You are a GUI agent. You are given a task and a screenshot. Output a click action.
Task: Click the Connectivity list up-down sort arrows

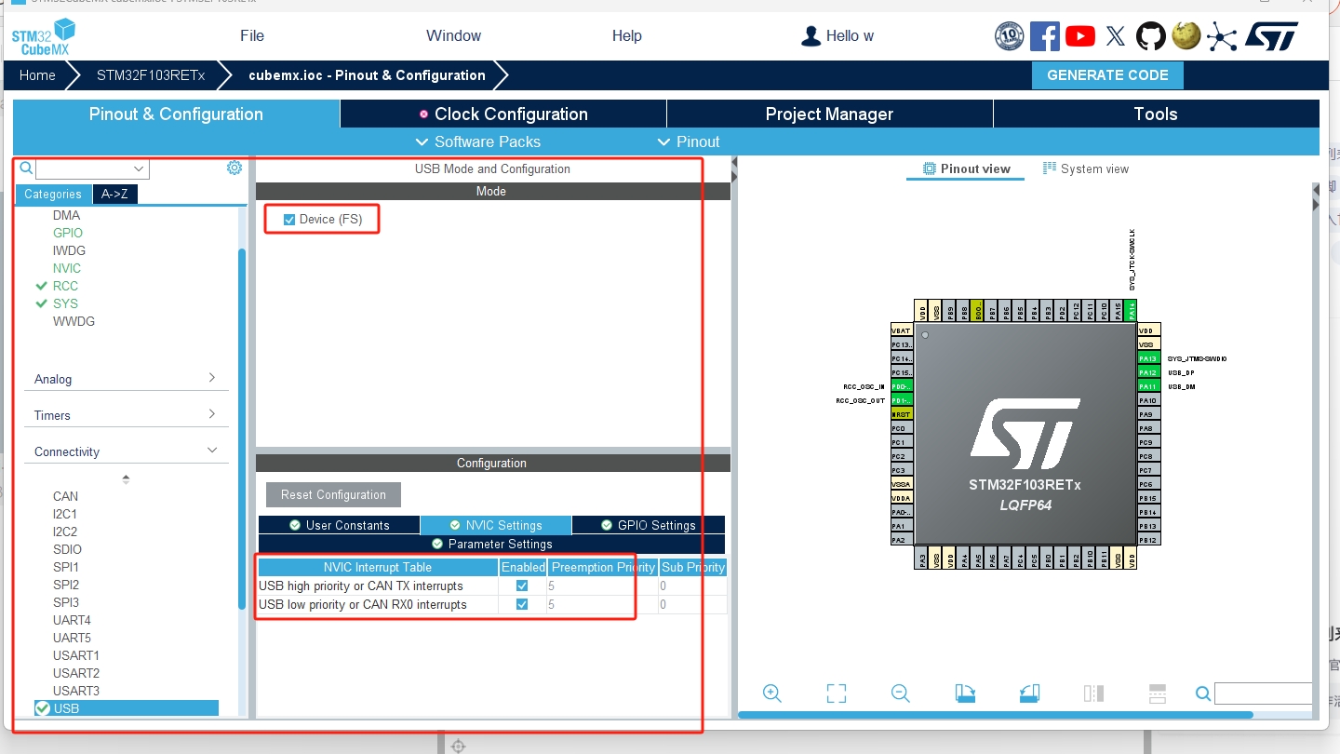click(x=126, y=479)
